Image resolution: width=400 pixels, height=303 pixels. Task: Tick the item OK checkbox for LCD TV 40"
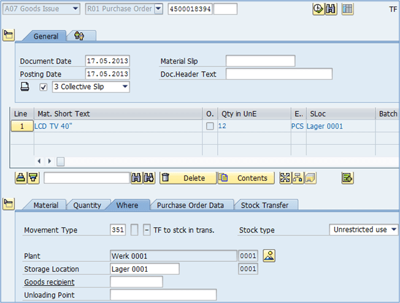click(x=210, y=126)
